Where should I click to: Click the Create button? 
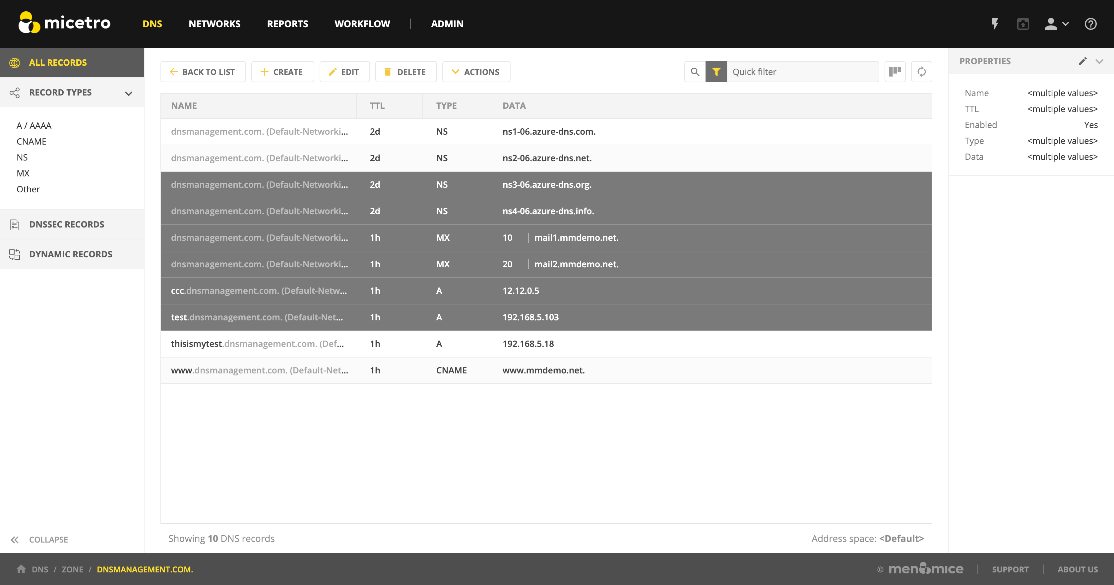coord(282,72)
